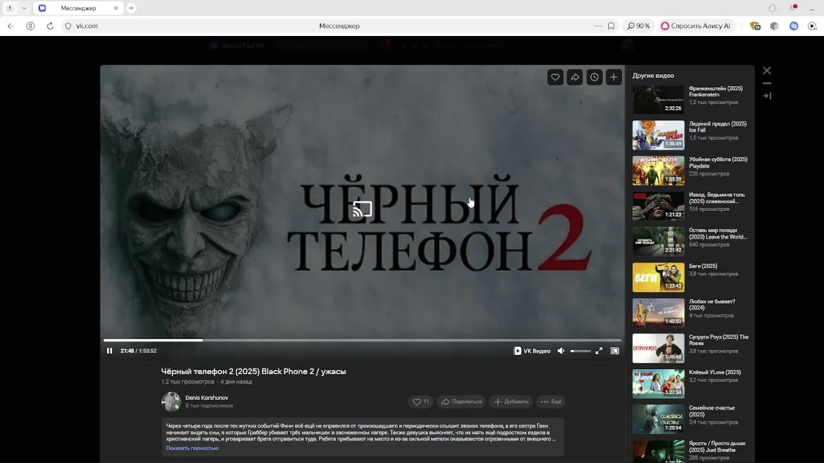Click the site protection shield icon
The image size is (824, 463).
click(x=68, y=26)
